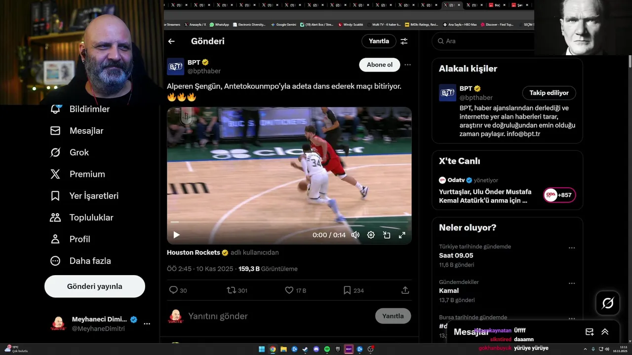Image resolution: width=632 pixels, height=355 pixels.
Task: Open Mesajlar in the sidebar
Action: point(77,131)
